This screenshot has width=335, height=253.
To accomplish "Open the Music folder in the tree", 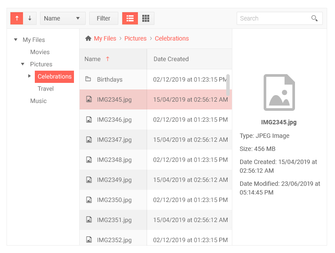I will point(38,101).
